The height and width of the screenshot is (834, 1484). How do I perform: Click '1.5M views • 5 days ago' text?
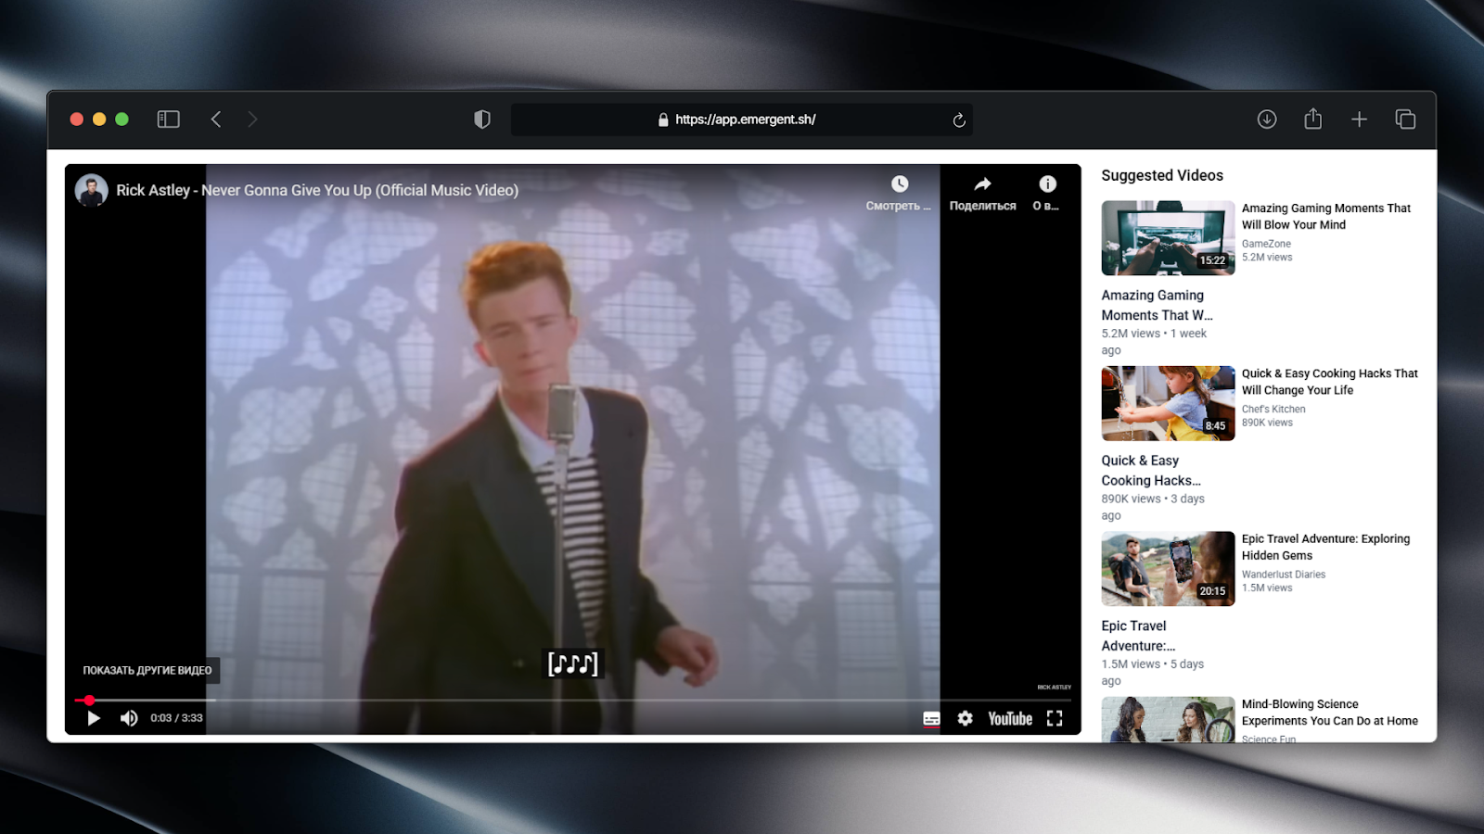pyautogui.click(x=1153, y=672)
